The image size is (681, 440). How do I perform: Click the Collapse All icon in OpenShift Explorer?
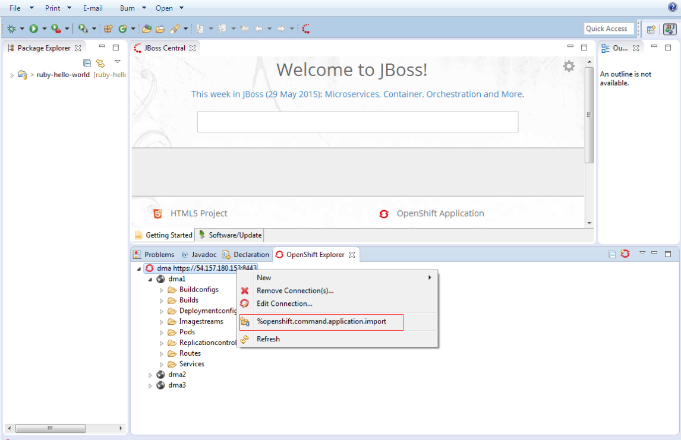coord(613,255)
